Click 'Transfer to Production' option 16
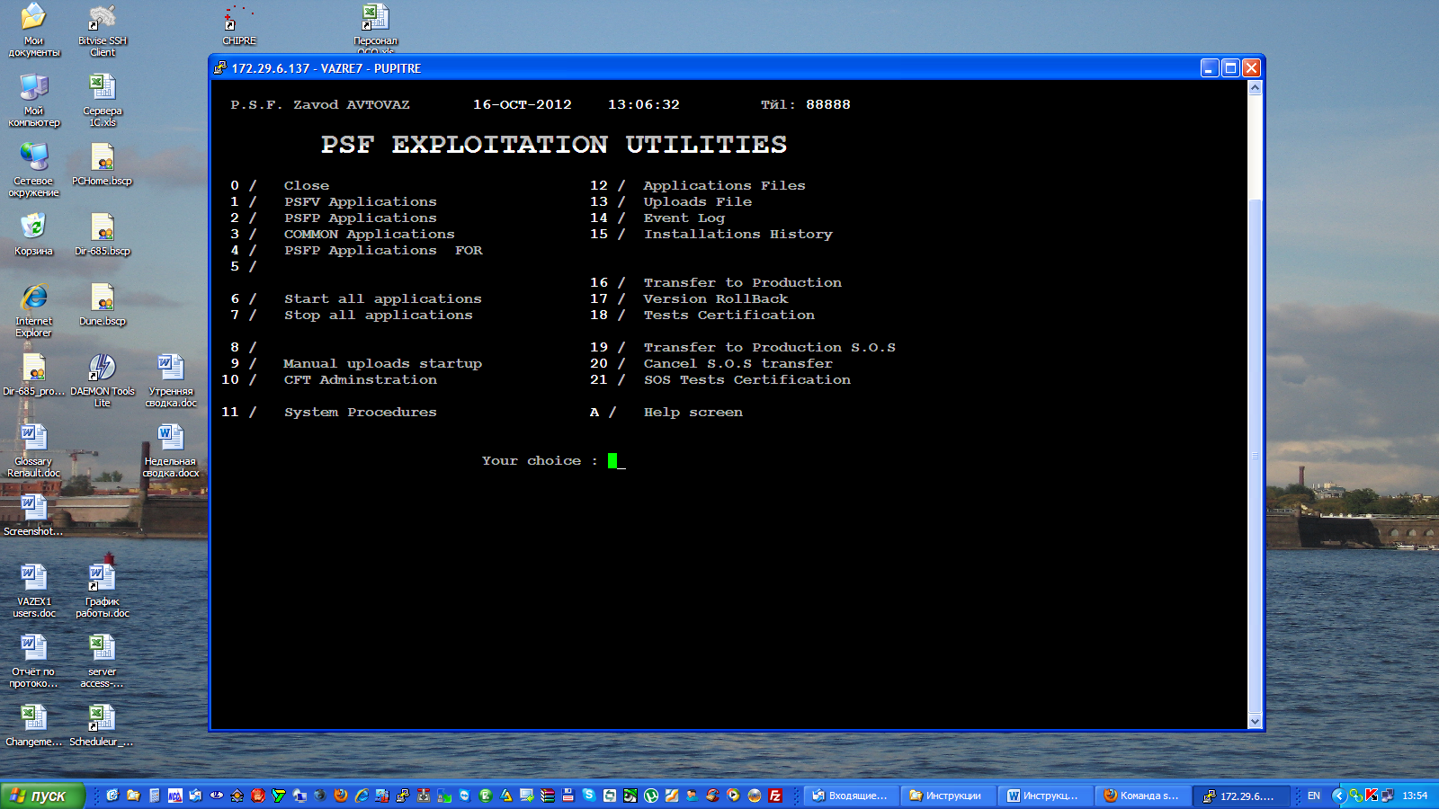 pyautogui.click(x=742, y=282)
